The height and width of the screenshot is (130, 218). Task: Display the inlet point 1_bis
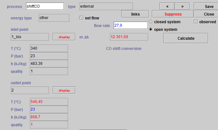coord(64,37)
